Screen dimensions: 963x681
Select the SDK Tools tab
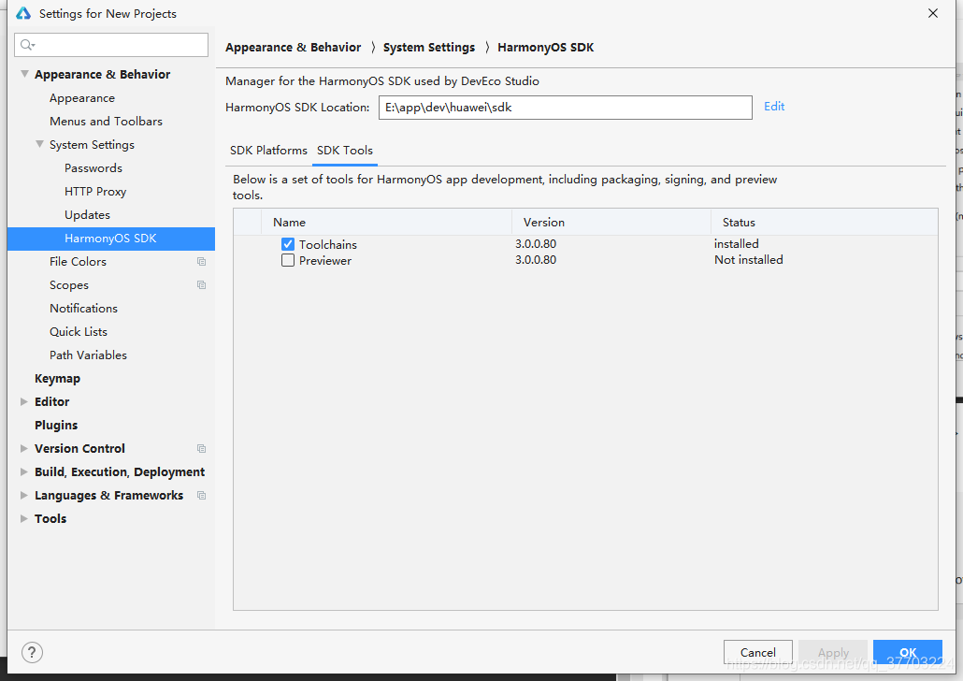345,151
